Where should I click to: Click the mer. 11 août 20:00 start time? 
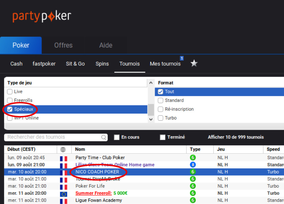27,193
